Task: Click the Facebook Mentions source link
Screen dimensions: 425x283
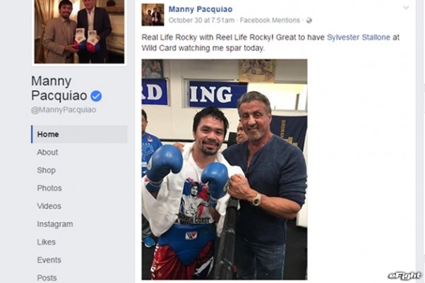Action: pyautogui.click(x=270, y=20)
